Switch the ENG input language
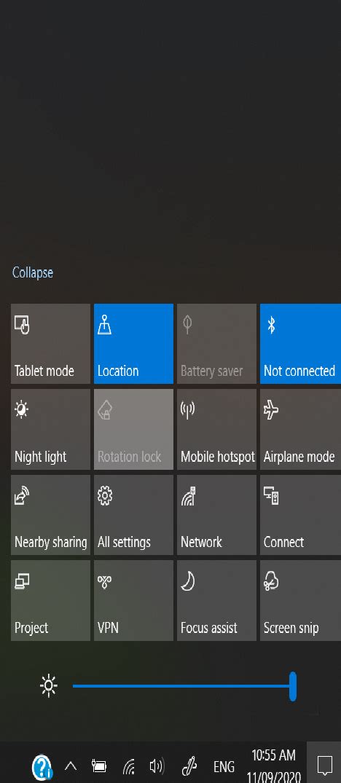 pyautogui.click(x=224, y=766)
